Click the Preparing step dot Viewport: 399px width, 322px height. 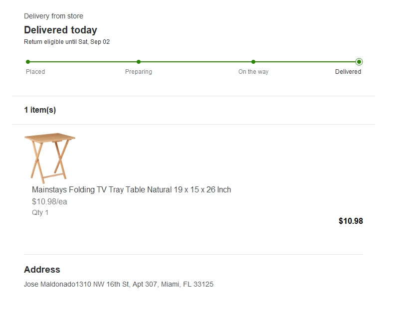[x=139, y=62]
